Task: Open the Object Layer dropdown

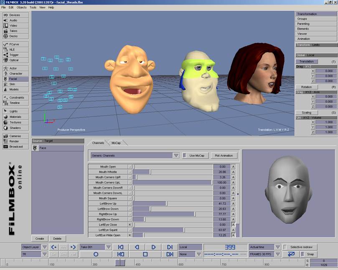Action: point(45,247)
